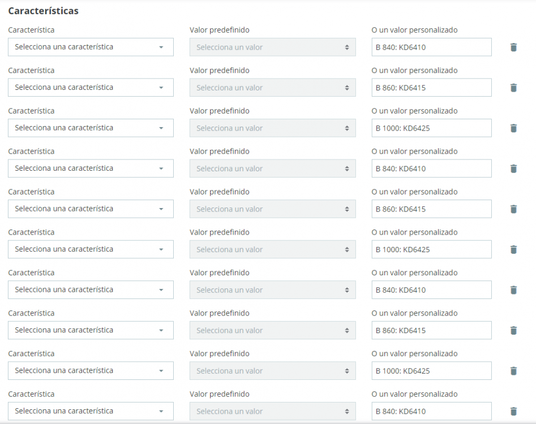This screenshot has width=536, height=424.
Task: Remove the sixth row with B 1000: KD6425
Action: pos(513,249)
